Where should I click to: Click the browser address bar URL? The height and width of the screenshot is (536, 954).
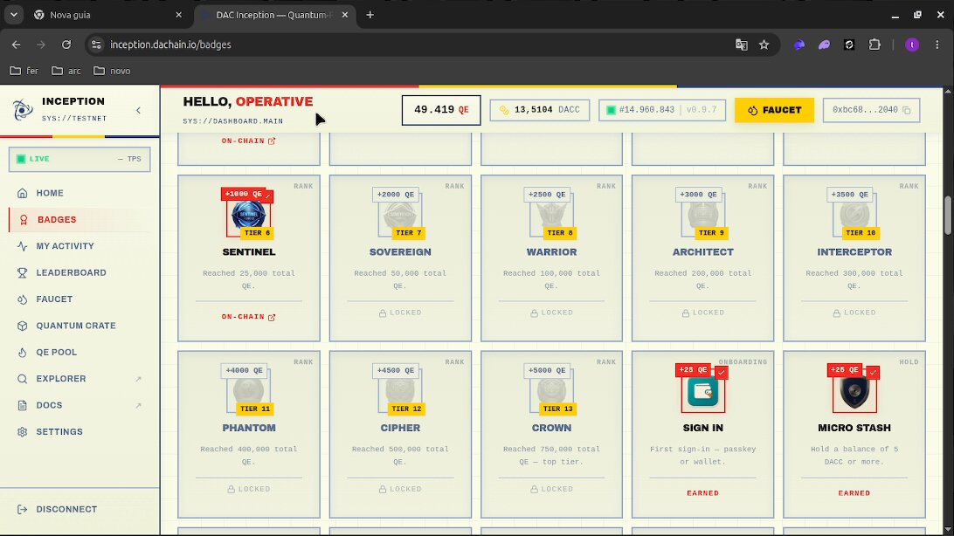[x=170, y=45]
